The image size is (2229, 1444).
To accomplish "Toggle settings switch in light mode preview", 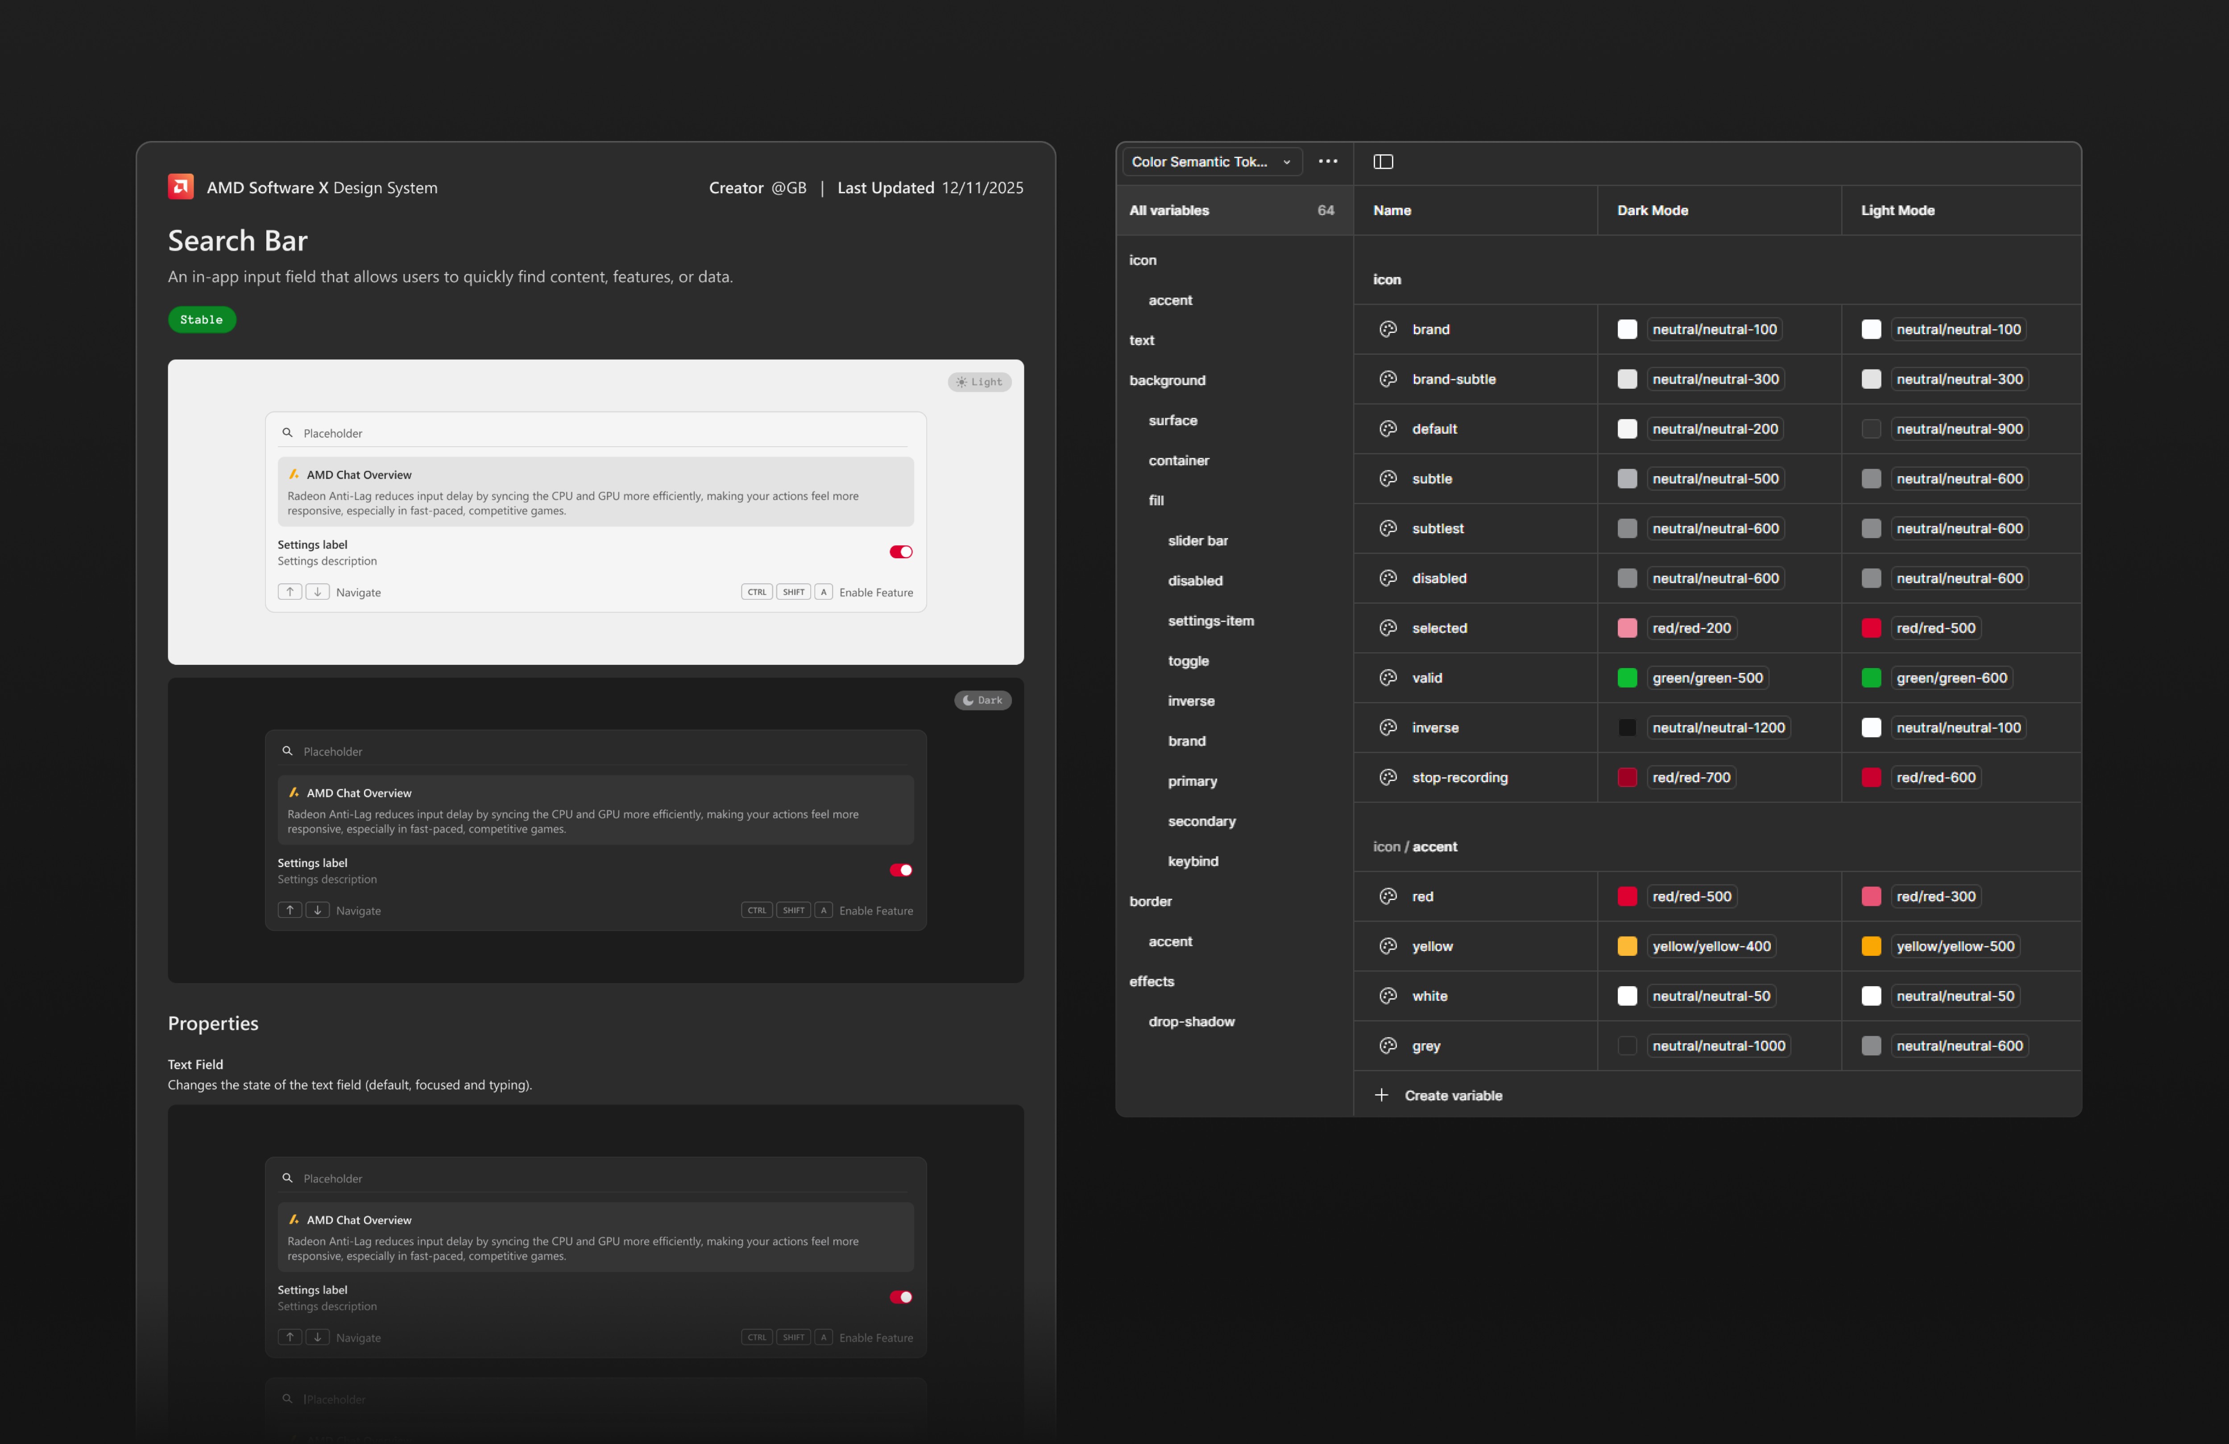I will coord(900,552).
